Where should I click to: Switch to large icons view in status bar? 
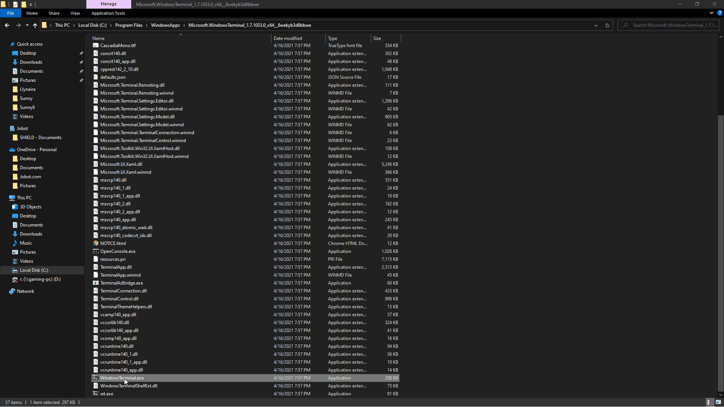(718, 402)
